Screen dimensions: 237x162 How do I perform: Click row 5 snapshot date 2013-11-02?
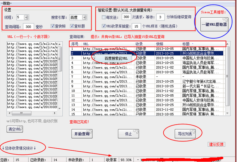(x=165, y=67)
